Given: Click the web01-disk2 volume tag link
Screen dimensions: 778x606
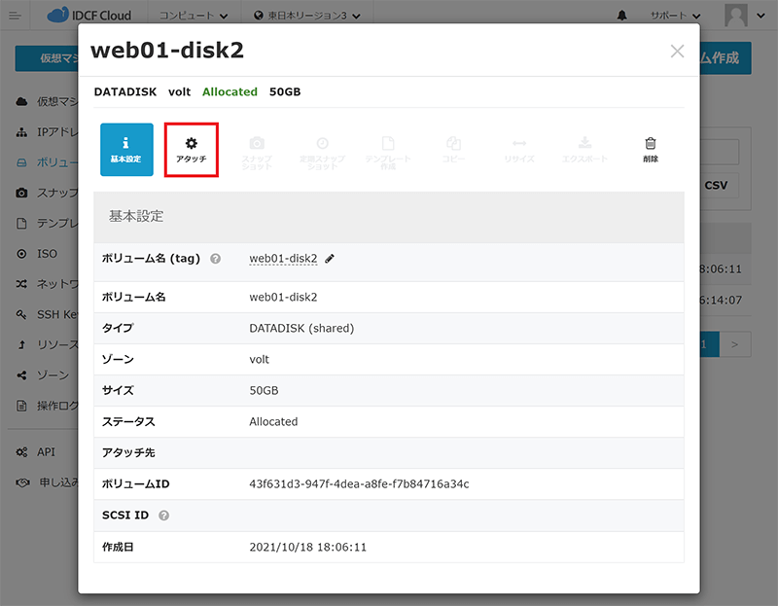Looking at the screenshot, I should (283, 259).
